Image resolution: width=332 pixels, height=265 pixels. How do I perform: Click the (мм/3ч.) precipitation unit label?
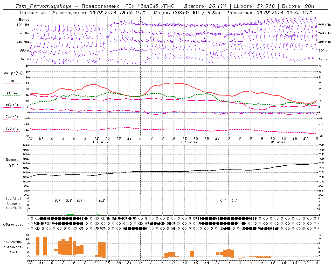coord(13,198)
